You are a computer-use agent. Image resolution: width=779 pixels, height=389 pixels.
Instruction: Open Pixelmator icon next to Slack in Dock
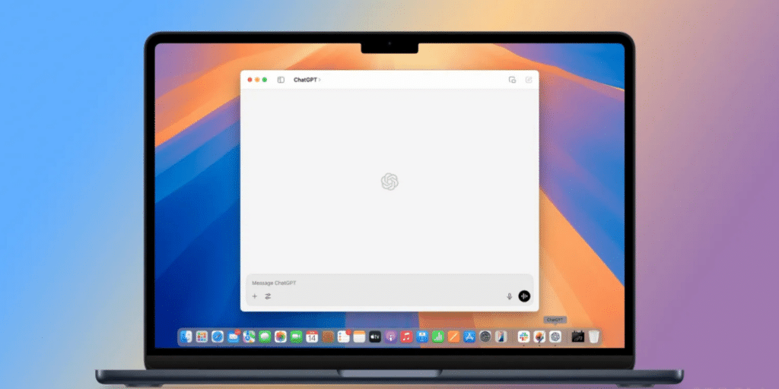[539, 337]
